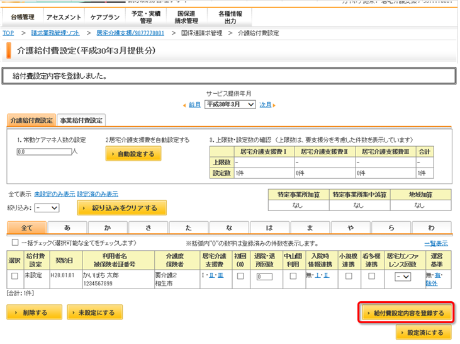Click the right arrow beside 次月
The height and width of the screenshot is (344, 460).
coord(274,105)
